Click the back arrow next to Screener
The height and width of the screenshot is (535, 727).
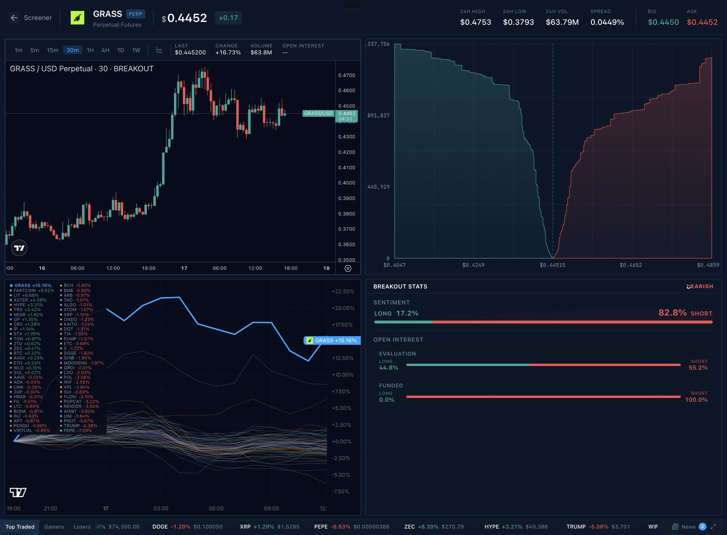pos(14,18)
